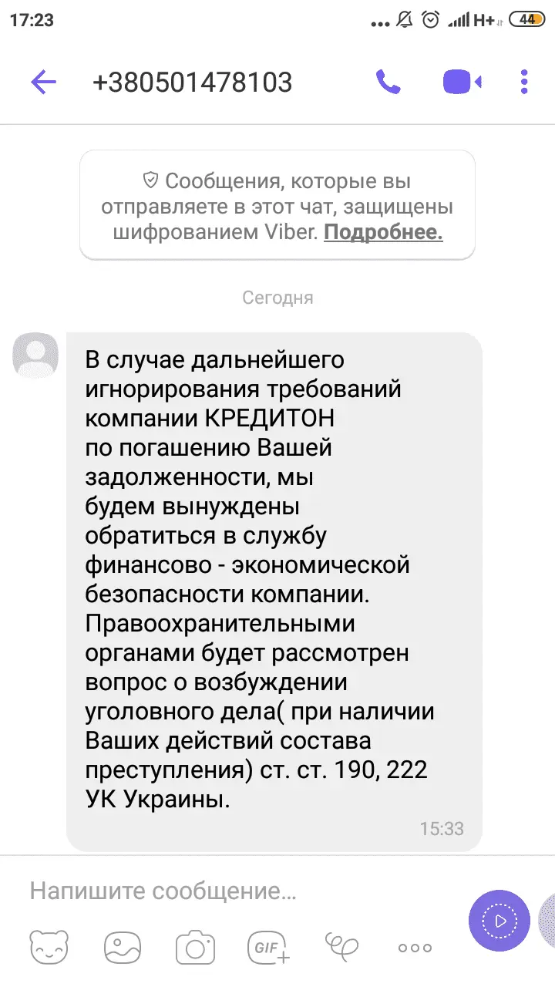Tap the back arrow to leave chat
Screen dimensions: 555x987
[x=44, y=82]
